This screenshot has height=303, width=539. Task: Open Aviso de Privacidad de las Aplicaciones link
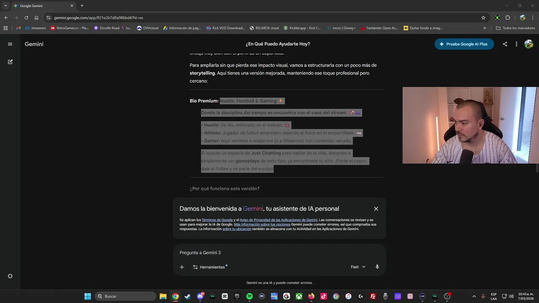(x=278, y=220)
